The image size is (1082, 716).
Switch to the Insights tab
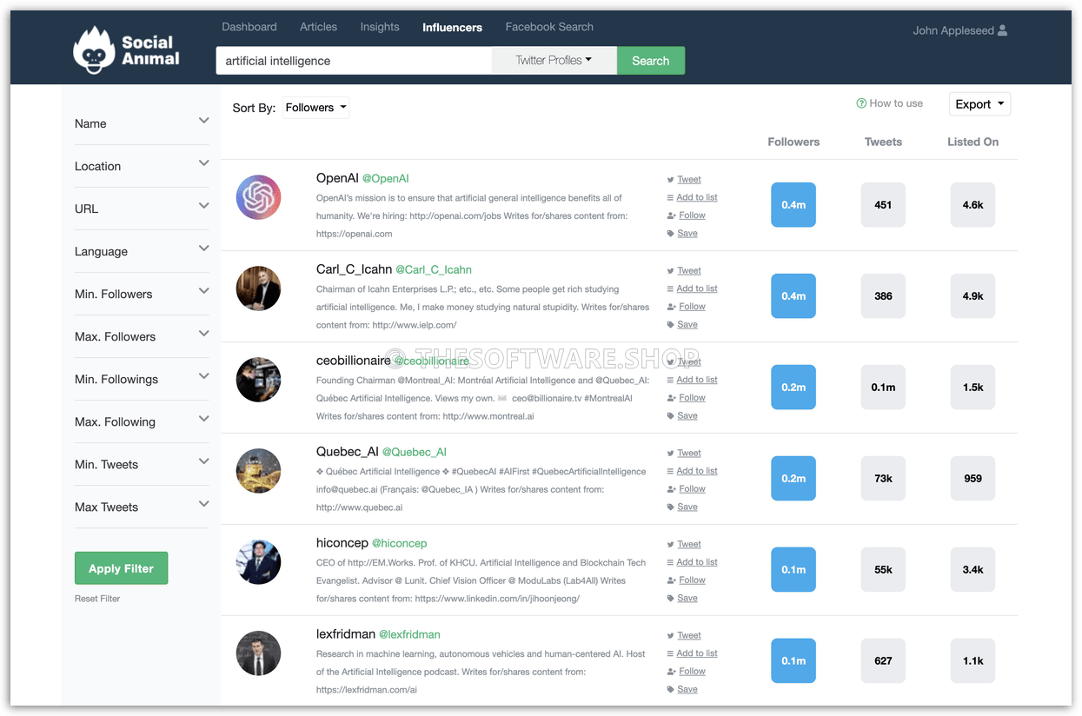click(380, 27)
